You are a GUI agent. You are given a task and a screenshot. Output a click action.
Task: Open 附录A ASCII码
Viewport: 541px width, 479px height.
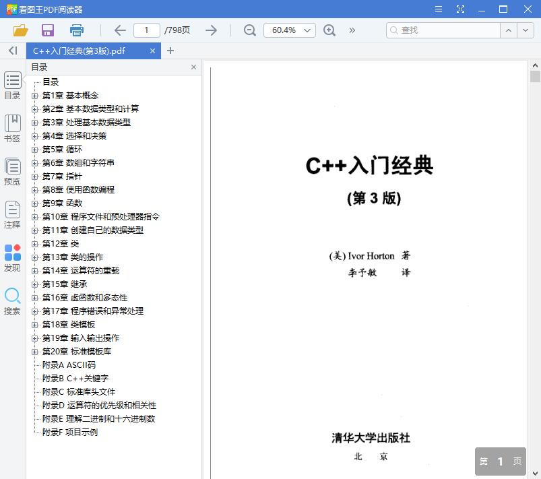69,364
